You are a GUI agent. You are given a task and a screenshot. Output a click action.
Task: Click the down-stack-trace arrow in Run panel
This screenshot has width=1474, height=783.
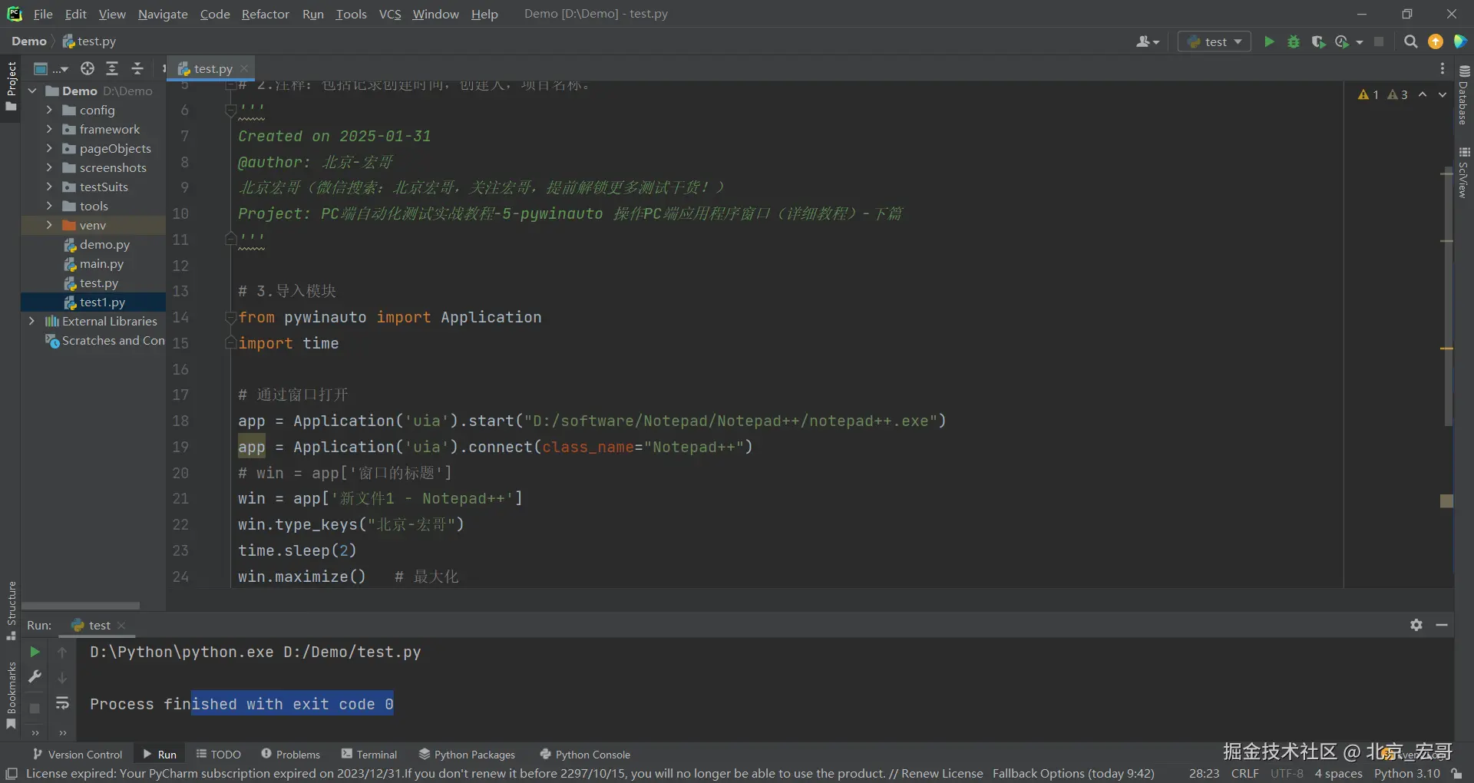(x=62, y=678)
